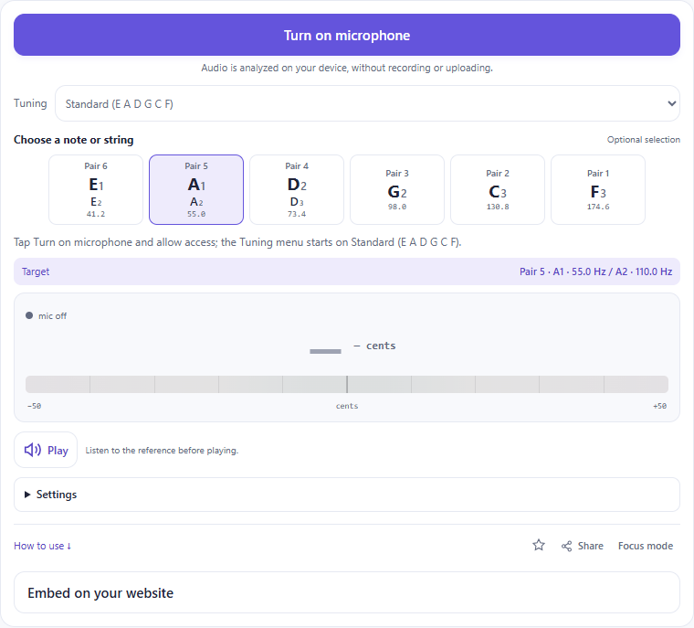Choose the Pair 4 D2 string card

[297, 190]
